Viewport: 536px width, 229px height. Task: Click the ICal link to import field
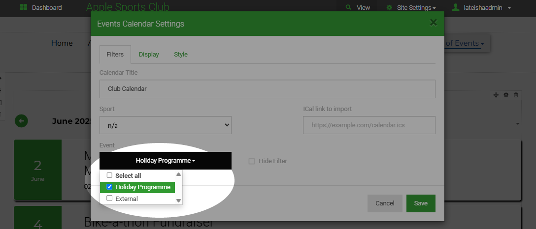369,125
